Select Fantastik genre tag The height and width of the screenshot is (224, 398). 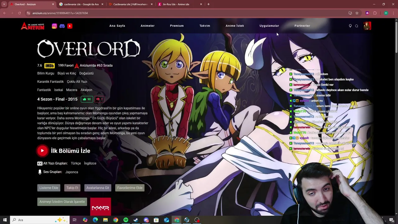click(x=44, y=90)
